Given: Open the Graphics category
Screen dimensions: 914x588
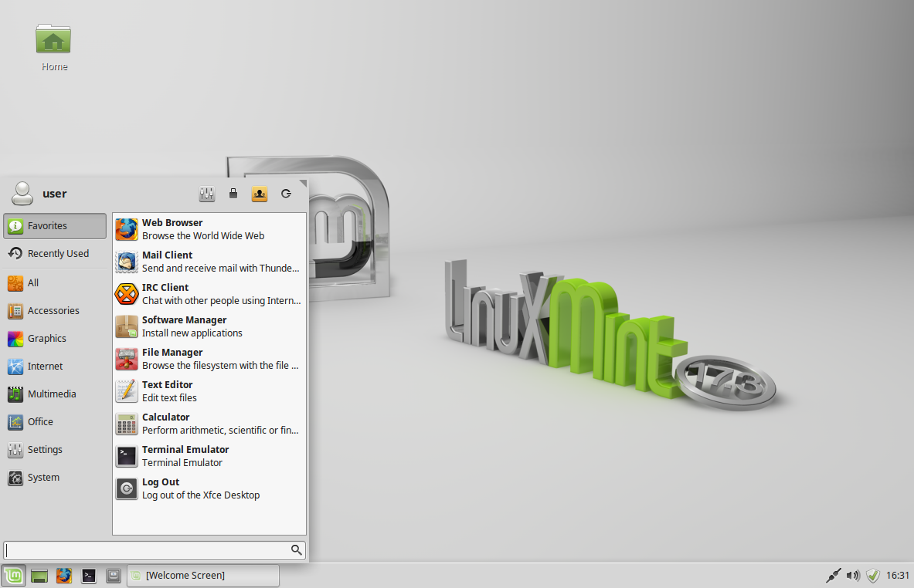Looking at the screenshot, I should 55,338.
